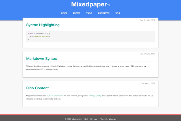Click the Markdown Syntax excerpt paragraph

tap(90, 68)
